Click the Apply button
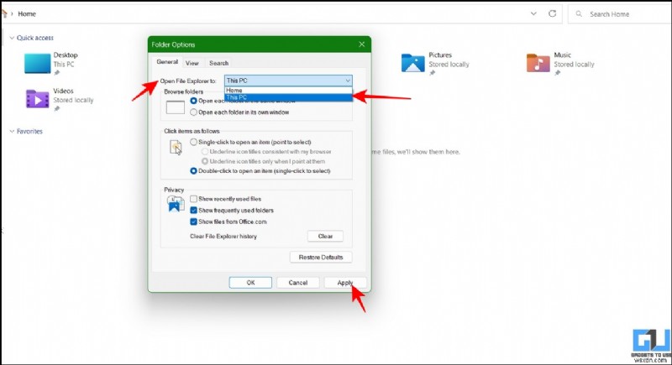Image resolution: width=672 pixels, height=365 pixels. point(345,283)
